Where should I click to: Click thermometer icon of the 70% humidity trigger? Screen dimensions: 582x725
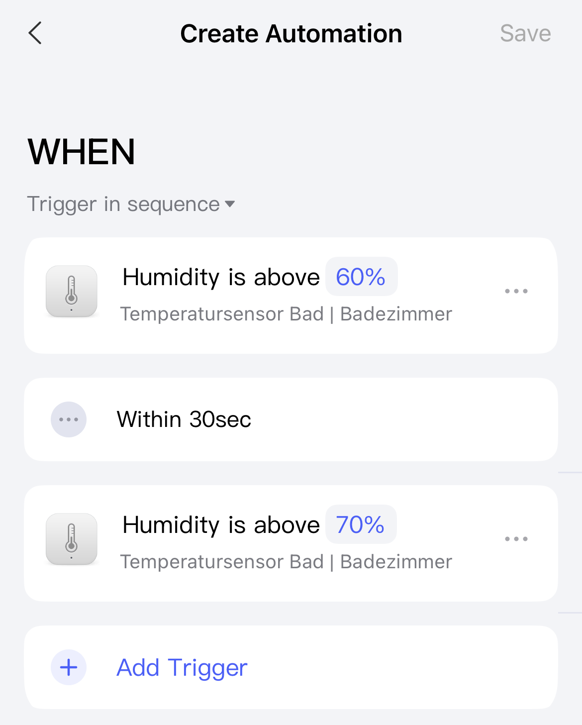click(x=72, y=539)
